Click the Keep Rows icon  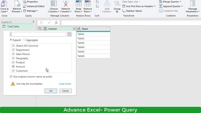pyautogui.click(x=79, y=3)
